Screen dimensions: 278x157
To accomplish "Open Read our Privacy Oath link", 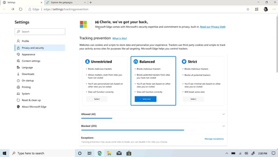I will click(213, 27).
